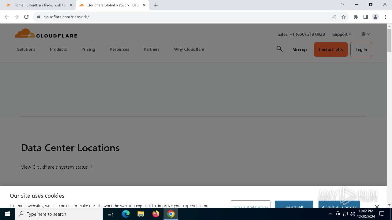Launch Microsoft Edge from the taskbar
The width and height of the screenshot is (392, 220).
pos(126,214)
